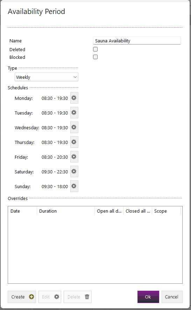Select Saturday hours 09:30 - 22:30
This screenshot has height=310, width=191.
click(x=55, y=172)
